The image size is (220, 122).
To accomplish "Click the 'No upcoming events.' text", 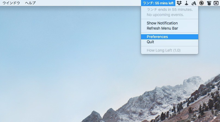I will (x=165, y=15).
